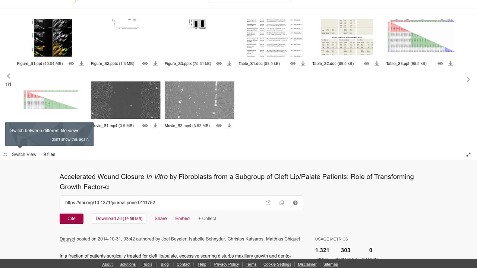Go to previous file page arrow
Screen dimensions: 477x268
[9, 76]
